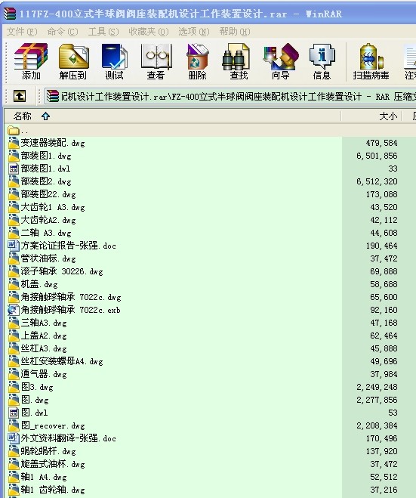Screen dimensions: 416x498
Task: Open the 选项(N) menu
Action: pyautogui.click(x=194, y=32)
